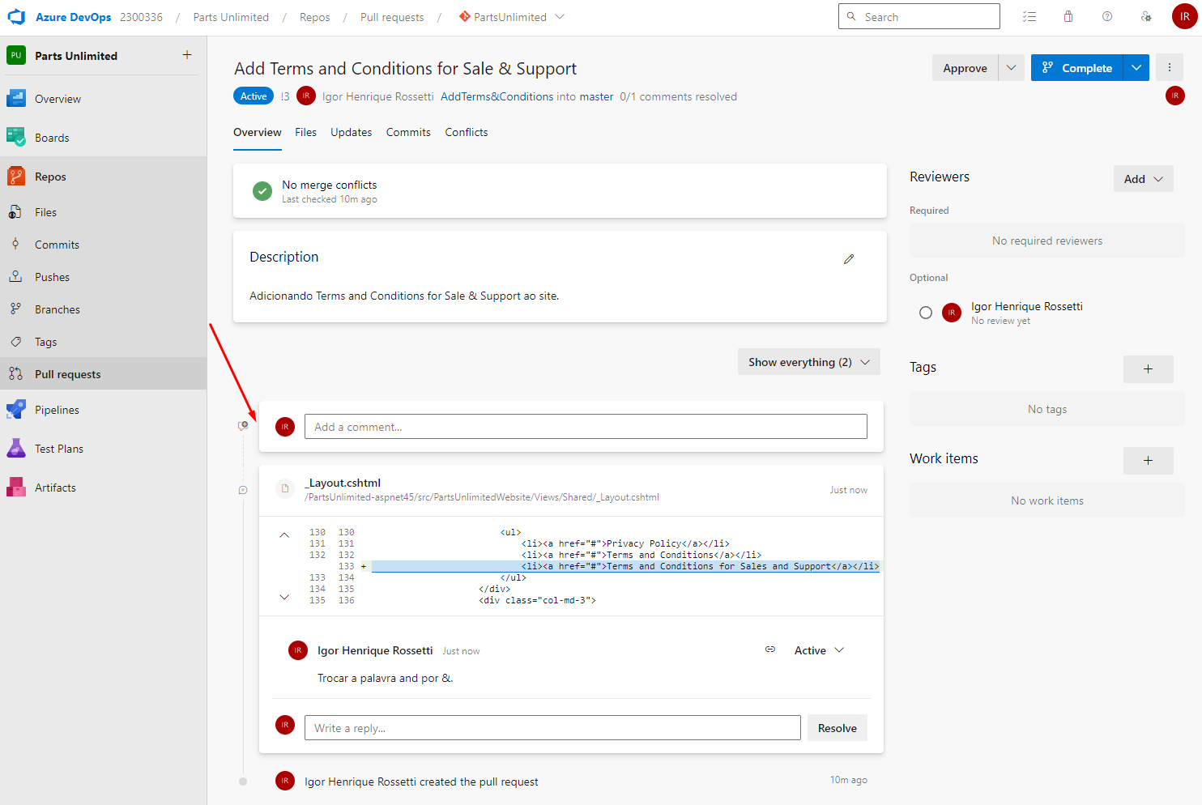Open the Add reviewers dropdown
This screenshot has height=805, width=1202.
[x=1144, y=179]
